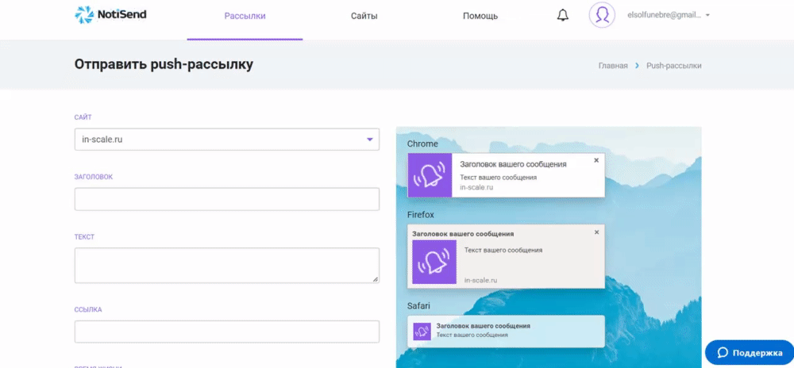Click the Главная breadcrumb link

613,66
